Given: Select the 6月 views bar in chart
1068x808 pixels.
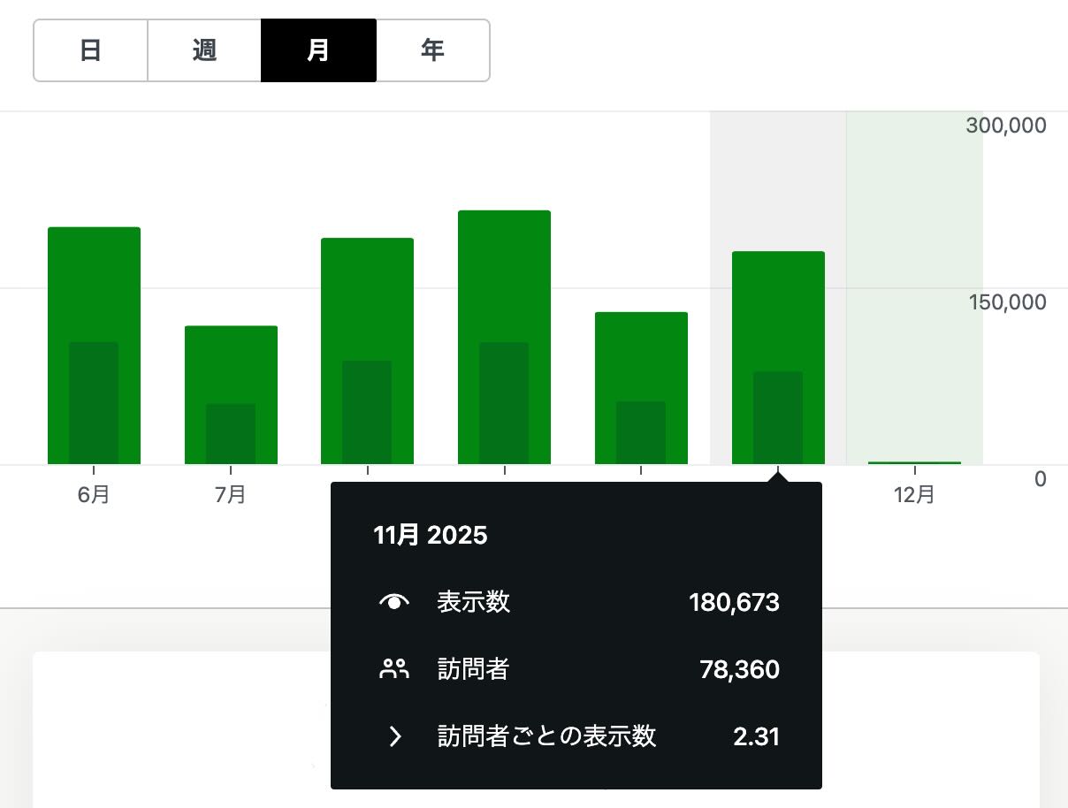Looking at the screenshot, I should click(x=94, y=283).
